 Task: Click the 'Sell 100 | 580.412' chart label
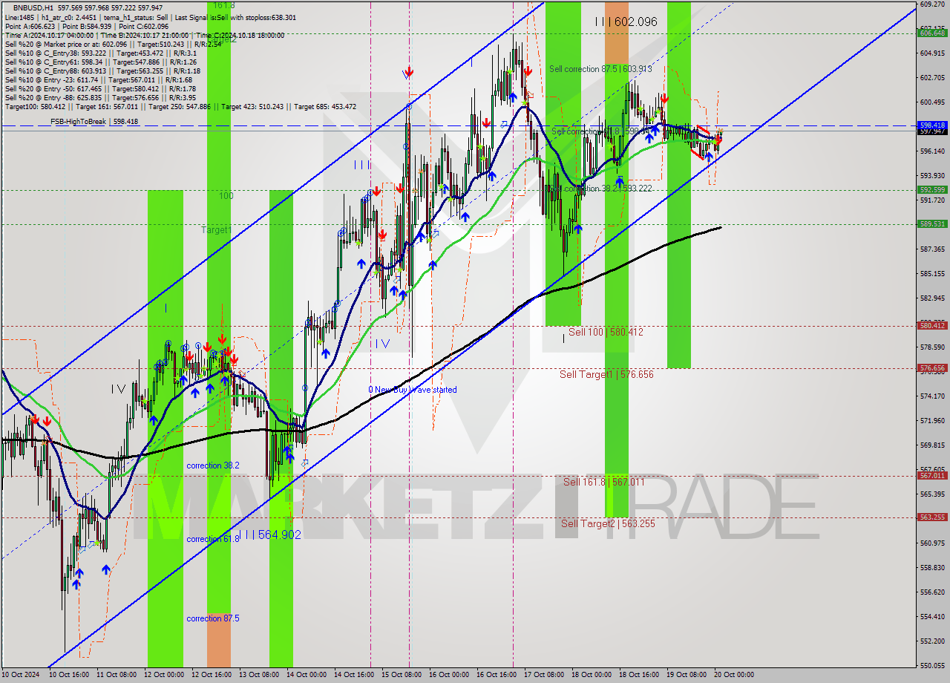click(x=606, y=332)
